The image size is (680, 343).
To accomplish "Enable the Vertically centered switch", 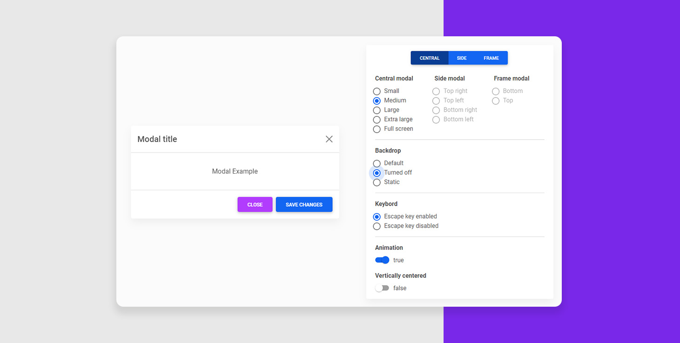I will [382, 288].
